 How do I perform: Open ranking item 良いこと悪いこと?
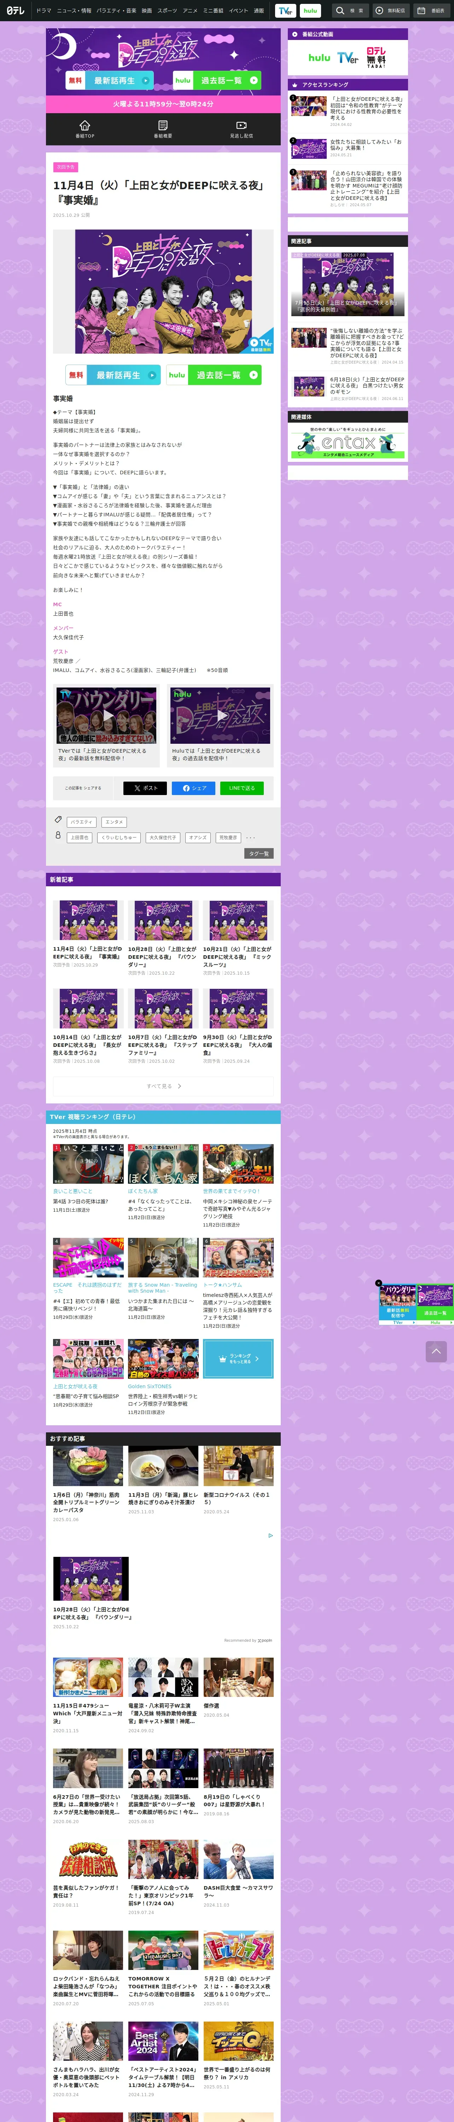coord(88,1179)
